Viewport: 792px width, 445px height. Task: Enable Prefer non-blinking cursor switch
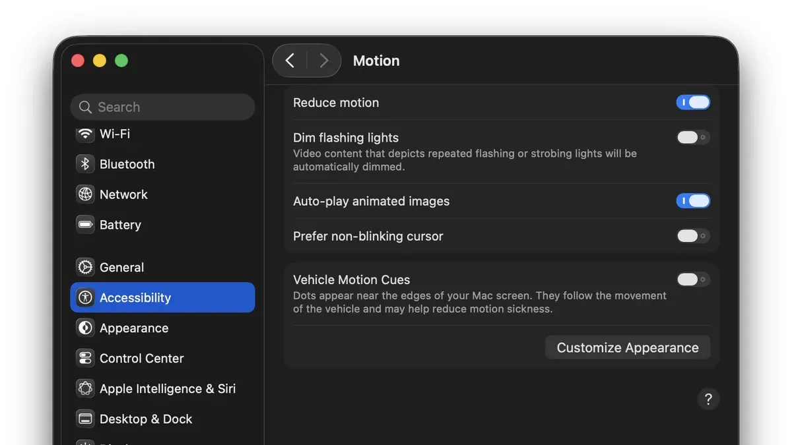coord(693,236)
